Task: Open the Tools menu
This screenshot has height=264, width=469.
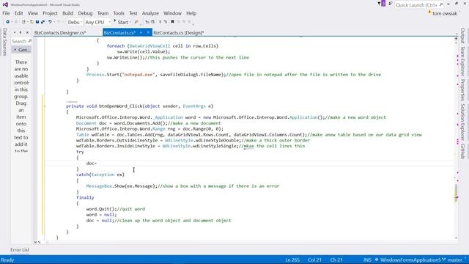Action: [119, 13]
